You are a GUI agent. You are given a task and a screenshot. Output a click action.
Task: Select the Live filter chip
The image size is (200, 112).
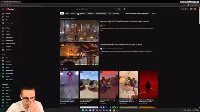click(x=110, y=13)
